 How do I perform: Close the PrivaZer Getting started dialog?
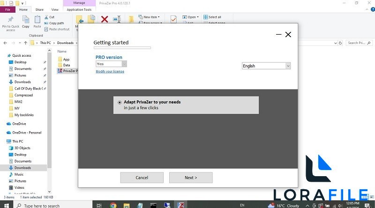[x=288, y=34]
